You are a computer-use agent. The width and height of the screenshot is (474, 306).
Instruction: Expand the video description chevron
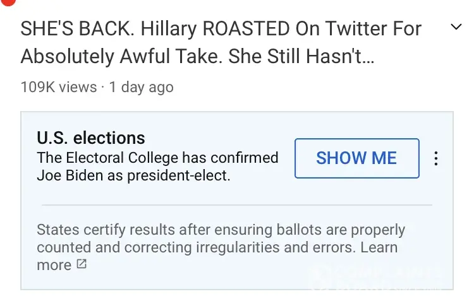click(x=455, y=27)
